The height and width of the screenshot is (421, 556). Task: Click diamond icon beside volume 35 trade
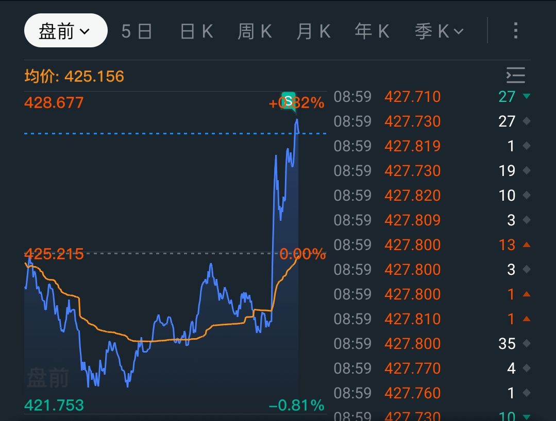pos(527,343)
